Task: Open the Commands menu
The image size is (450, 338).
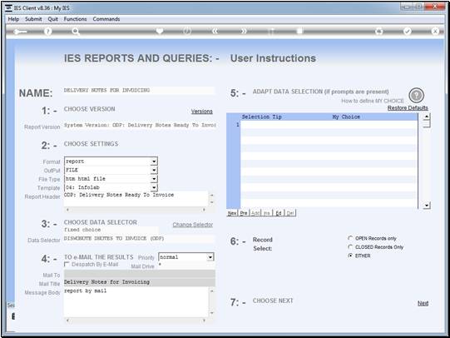Action: (106, 19)
